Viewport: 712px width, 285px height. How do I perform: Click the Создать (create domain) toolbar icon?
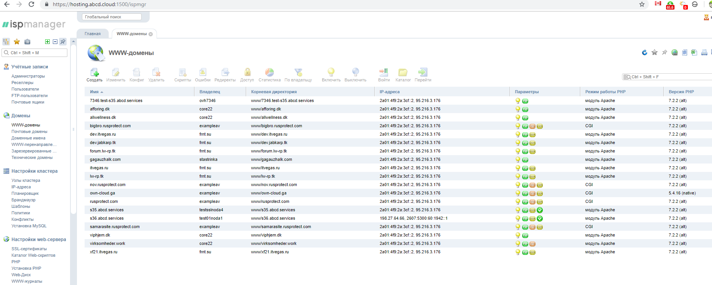94,73
